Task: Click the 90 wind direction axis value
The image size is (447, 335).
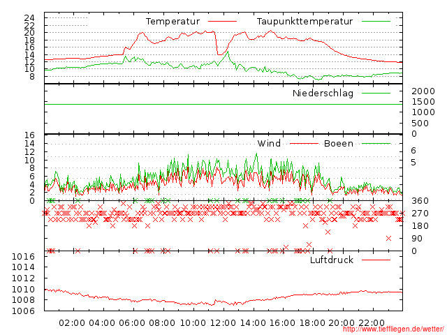Action: [417, 239]
